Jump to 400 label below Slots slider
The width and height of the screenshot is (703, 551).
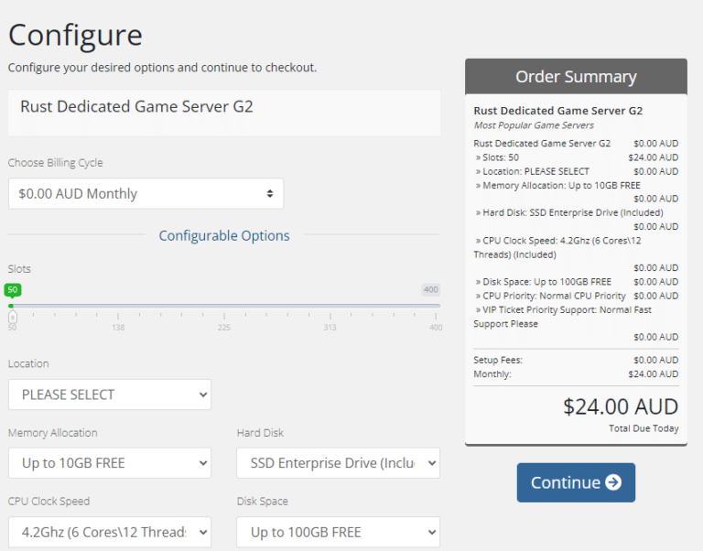(x=435, y=327)
